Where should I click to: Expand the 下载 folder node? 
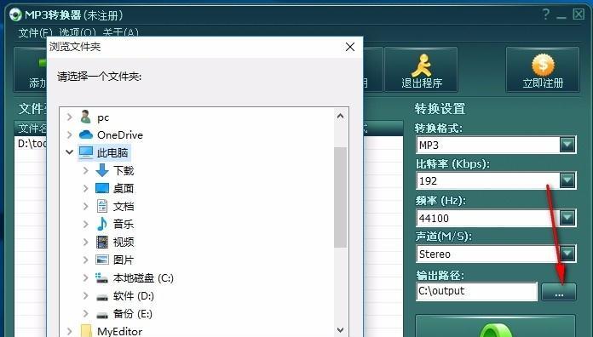[86, 170]
